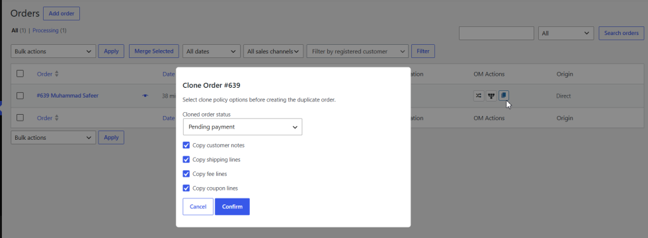The image size is (648, 238).
Task: Focus the search orders input field
Action: click(497, 34)
